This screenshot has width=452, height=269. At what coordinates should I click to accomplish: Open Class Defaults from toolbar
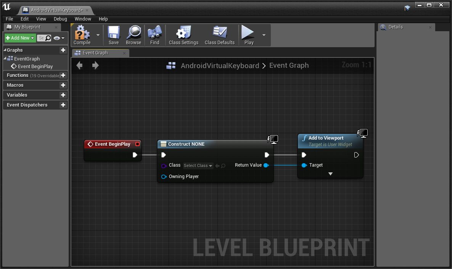pyautogui.click(x=219, y=35)
